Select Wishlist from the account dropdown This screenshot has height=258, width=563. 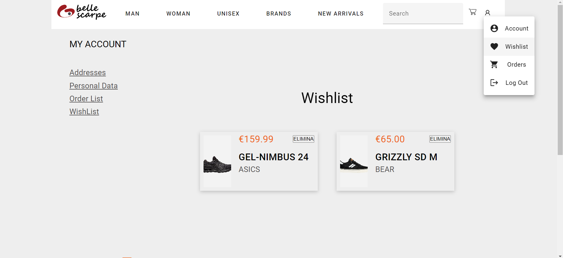click(x=517, y=46)
